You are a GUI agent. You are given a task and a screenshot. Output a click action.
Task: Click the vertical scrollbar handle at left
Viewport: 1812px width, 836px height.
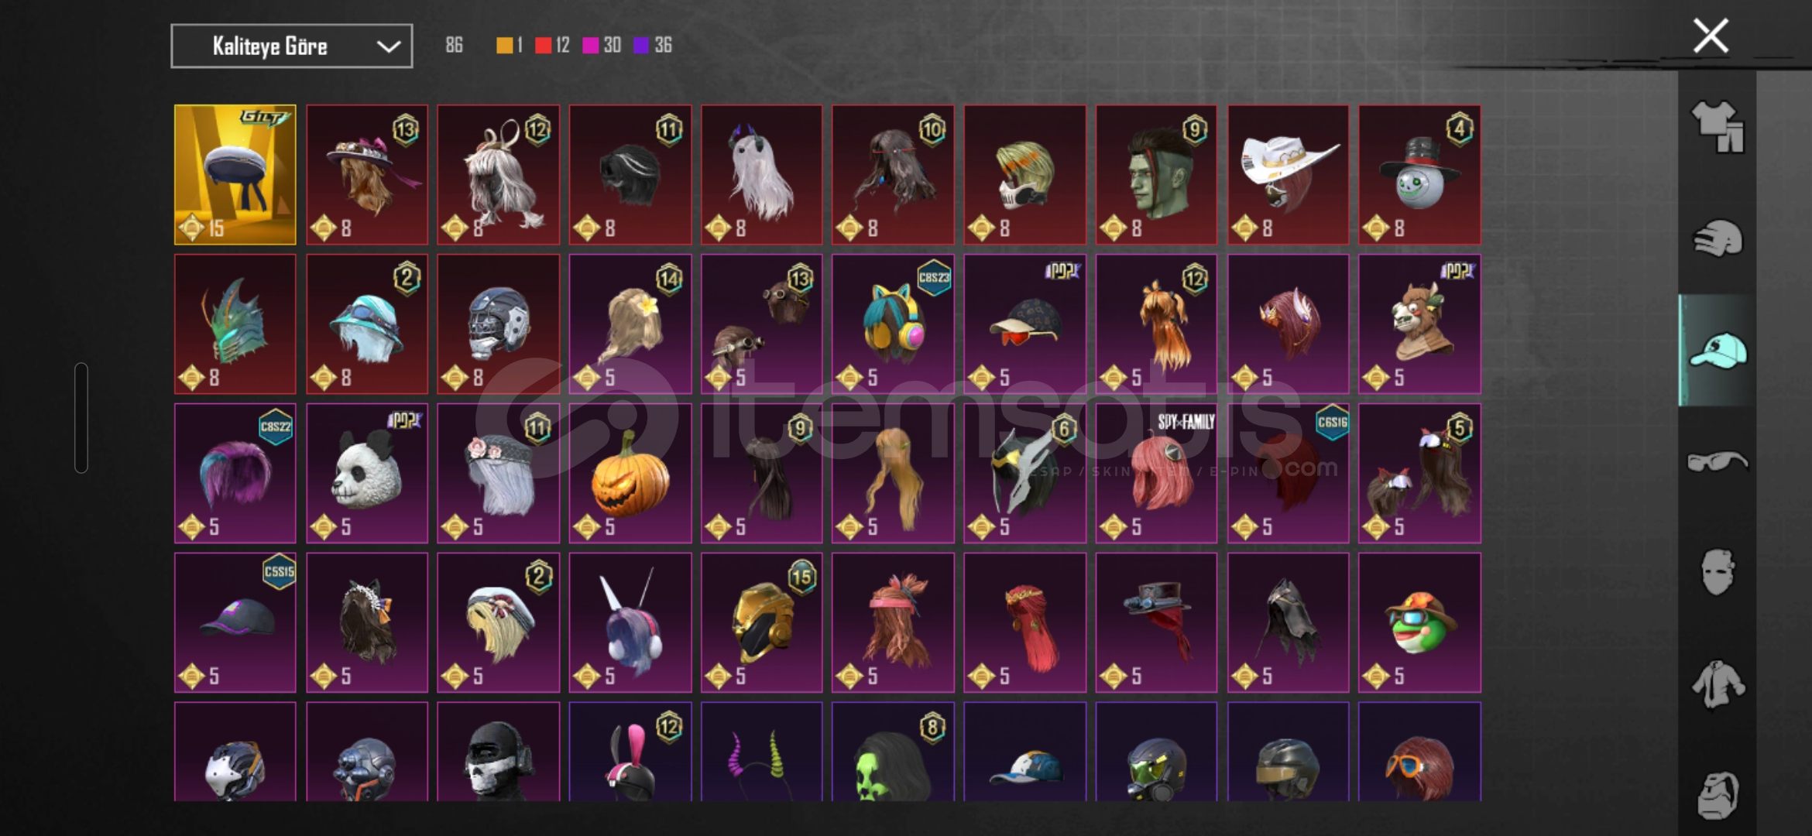coord(81,417)
